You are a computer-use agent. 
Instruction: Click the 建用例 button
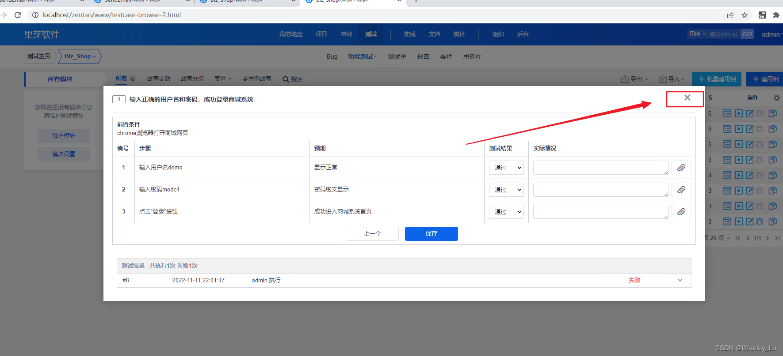tap(765, 79)
